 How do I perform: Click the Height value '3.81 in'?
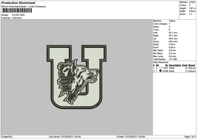pos(192,8)
